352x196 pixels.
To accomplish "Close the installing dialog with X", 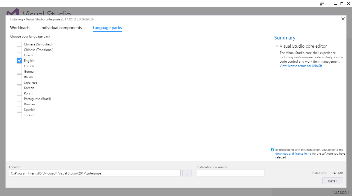I will [343, 19].
